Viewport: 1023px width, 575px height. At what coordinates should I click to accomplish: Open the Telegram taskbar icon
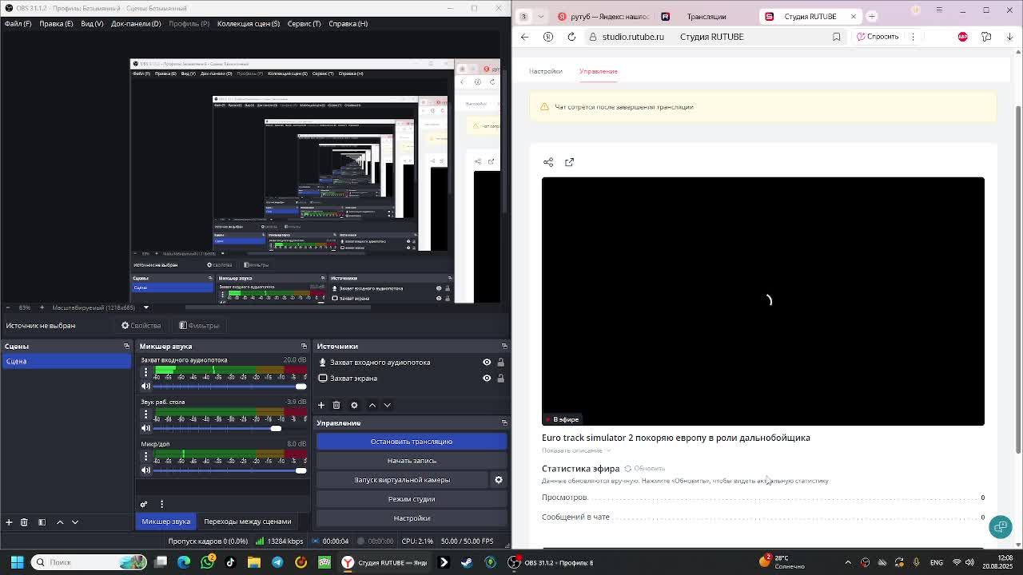click(x=277, y=562)
